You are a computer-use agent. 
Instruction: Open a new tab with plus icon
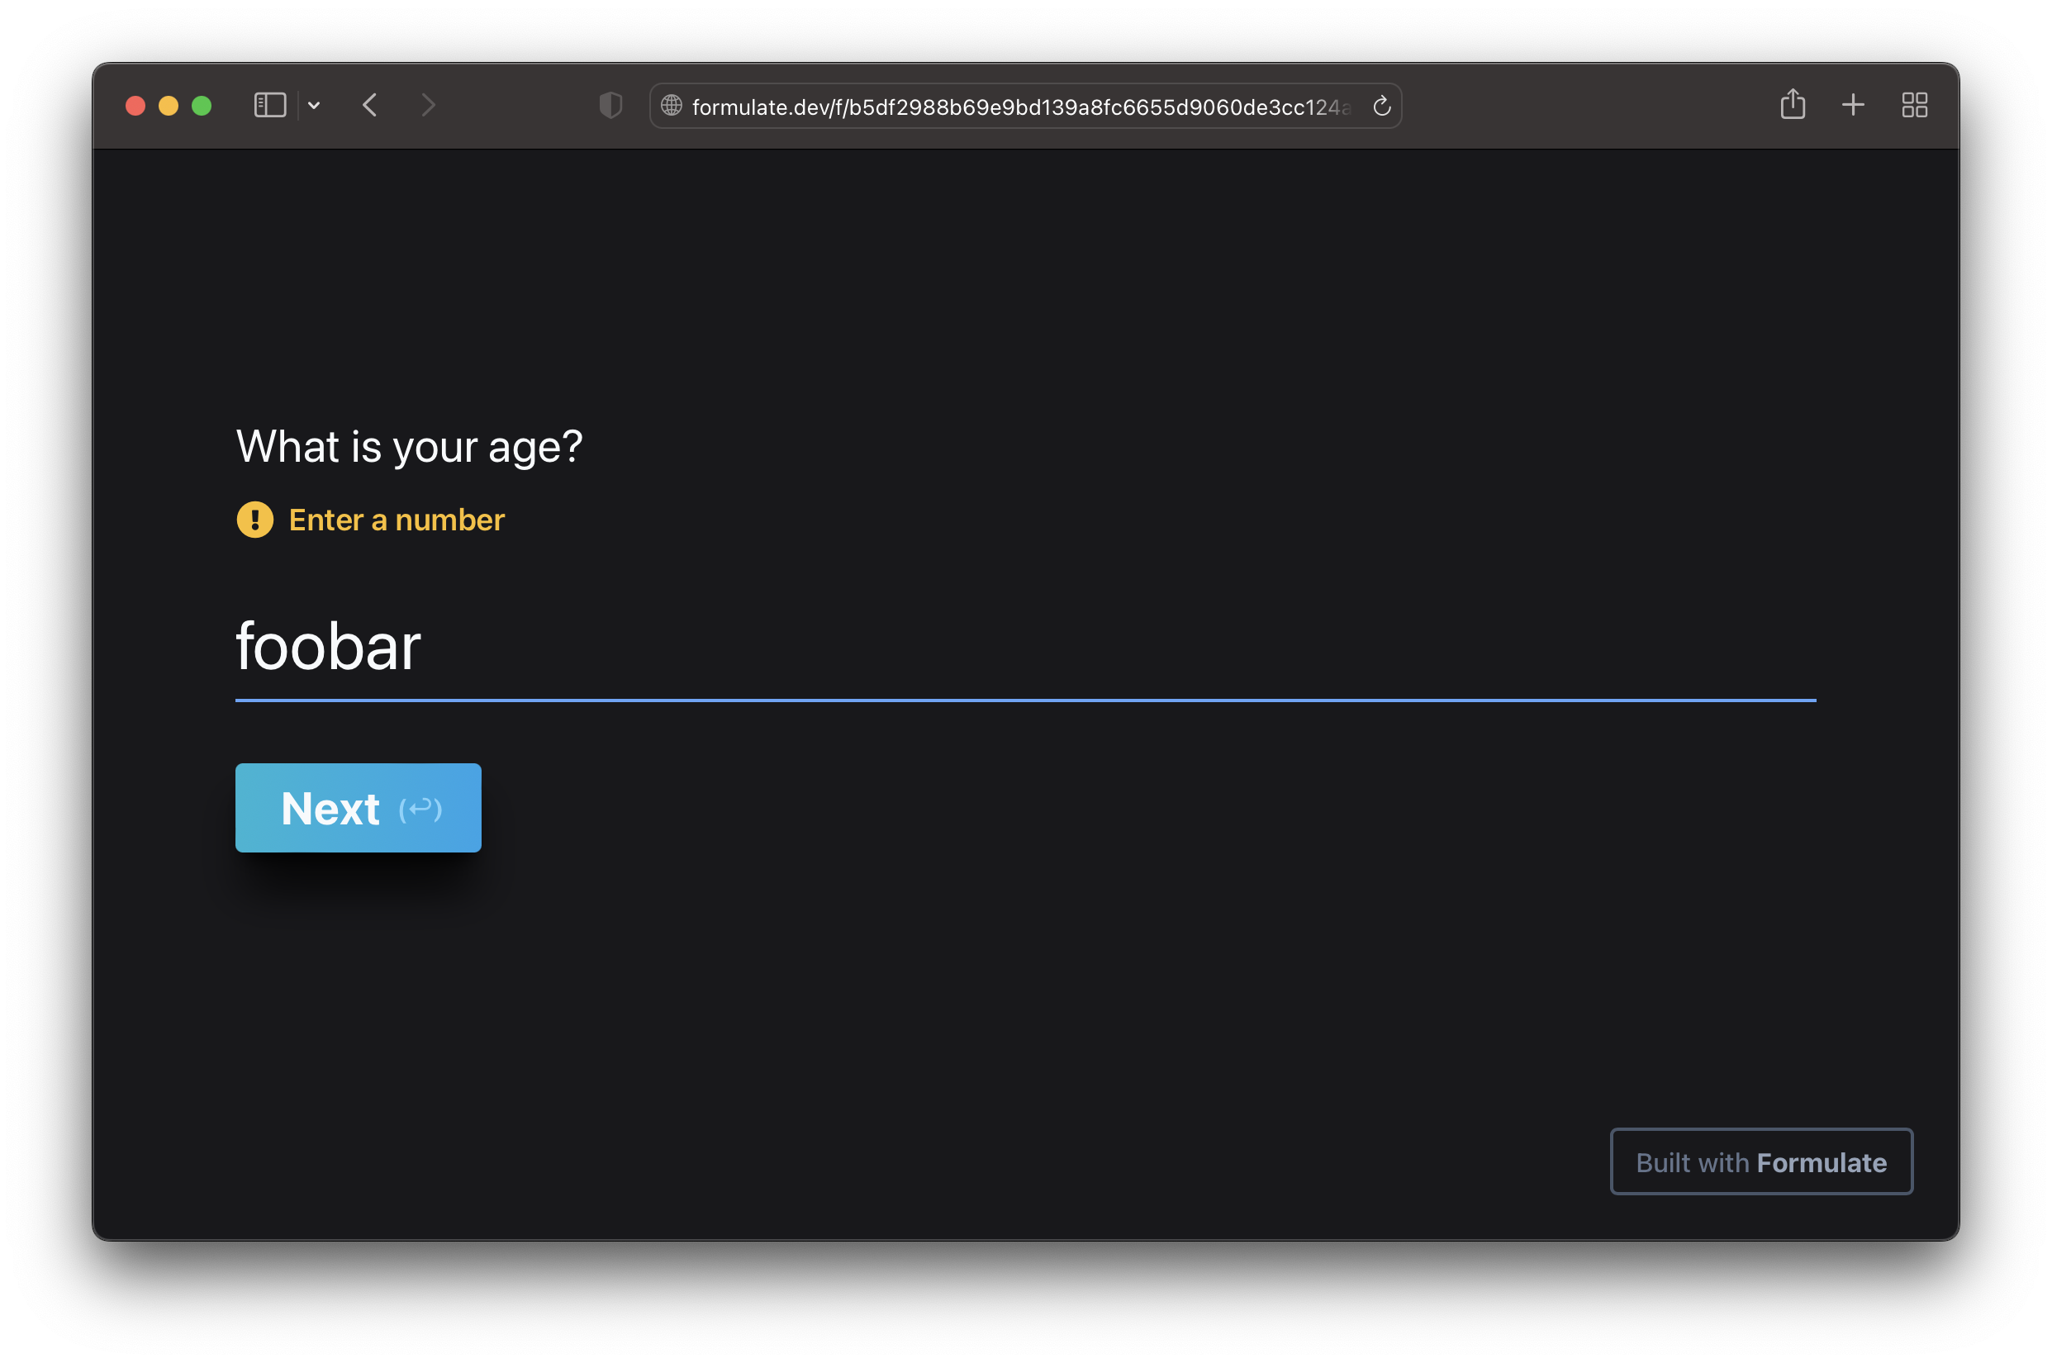point(1853,105)
